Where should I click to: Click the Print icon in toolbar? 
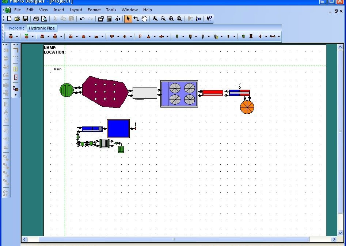click(x=36, y=19)
